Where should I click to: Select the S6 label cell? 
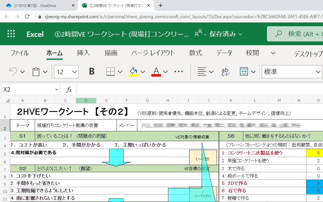coord(231,136)
